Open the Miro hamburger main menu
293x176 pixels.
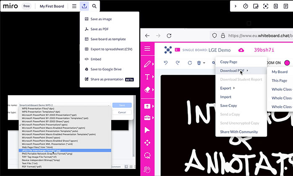pyautogui.click(x=74, y=6)
